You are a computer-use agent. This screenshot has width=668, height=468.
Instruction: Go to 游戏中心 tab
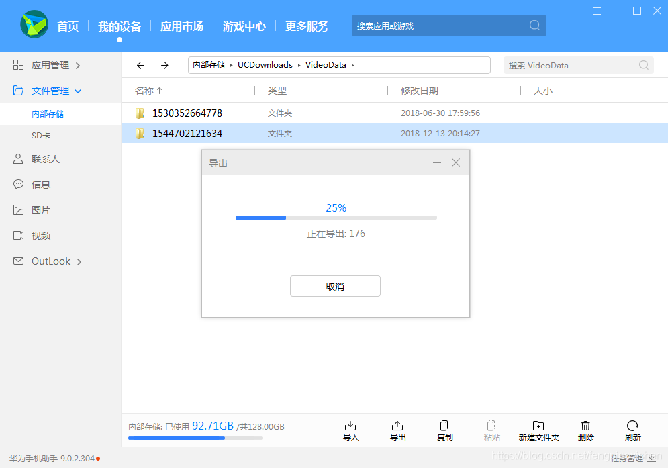pyautogui.click(x=244, y=26)
